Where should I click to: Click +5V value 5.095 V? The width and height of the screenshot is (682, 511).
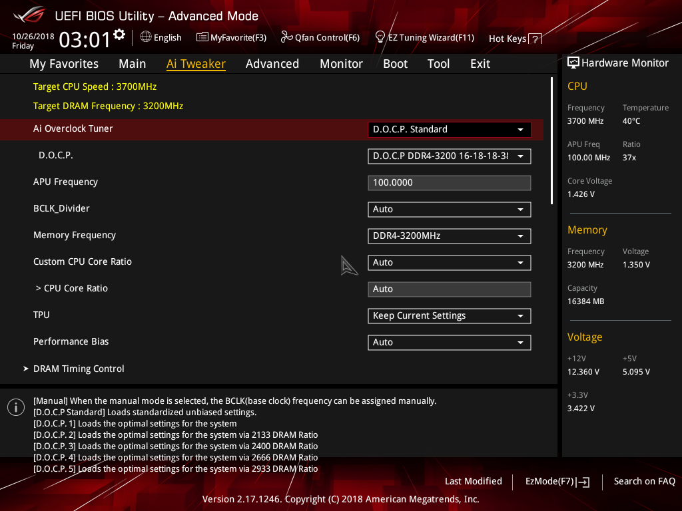click(x=636, y=372)
